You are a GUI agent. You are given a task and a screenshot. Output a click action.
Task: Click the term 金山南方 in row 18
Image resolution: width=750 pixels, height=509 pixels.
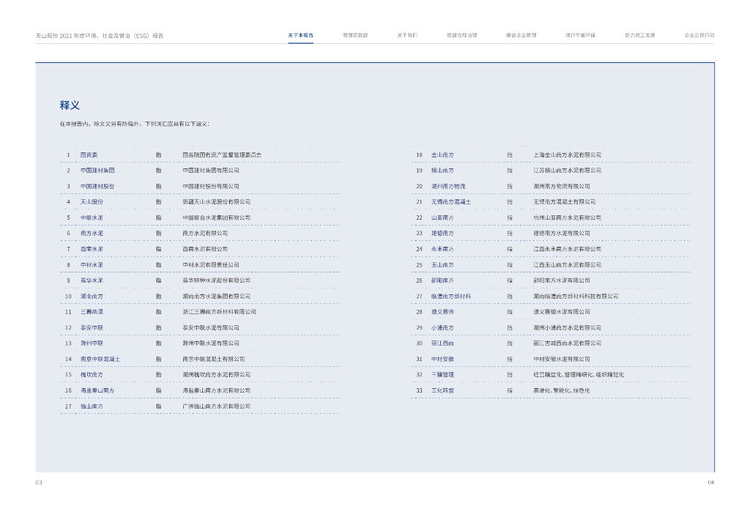442,155
